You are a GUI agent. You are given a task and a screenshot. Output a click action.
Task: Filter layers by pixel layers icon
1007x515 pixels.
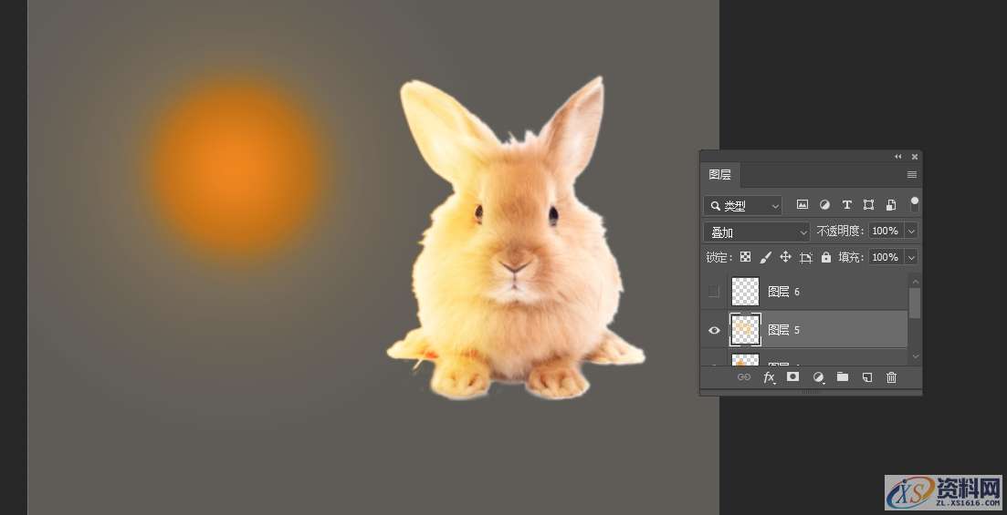click(802, 204)
